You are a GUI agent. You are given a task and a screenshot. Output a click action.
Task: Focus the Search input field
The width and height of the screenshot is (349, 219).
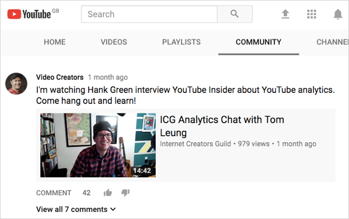pos(149,14)
